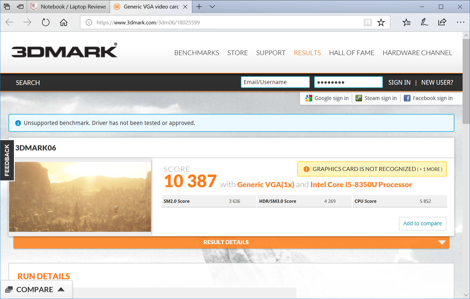Show tab previews chevron
Viewport: 470px width, 299px height.
(212, 7)
